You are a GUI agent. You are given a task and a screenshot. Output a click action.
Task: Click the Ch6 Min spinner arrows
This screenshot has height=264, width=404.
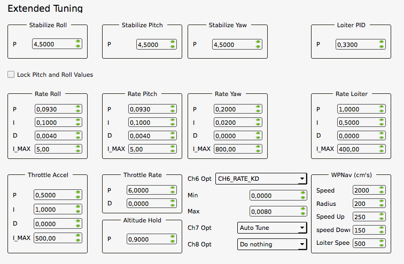pyautogui.click(x=303, y=195)
